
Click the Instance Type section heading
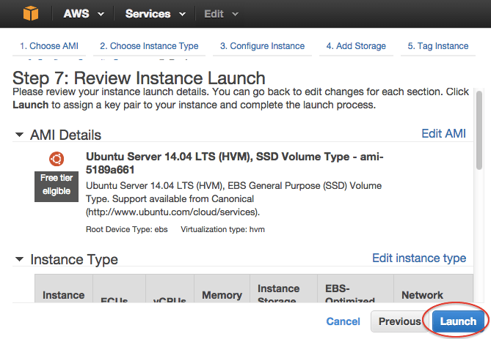pos(74,259)
